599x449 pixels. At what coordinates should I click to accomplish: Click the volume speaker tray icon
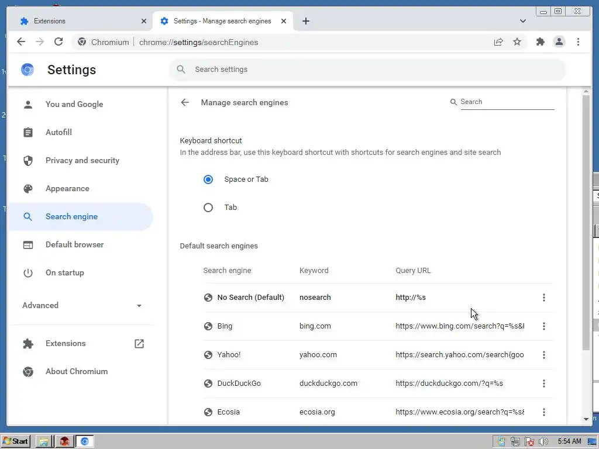pyautogui.click(x=543, y=442)
